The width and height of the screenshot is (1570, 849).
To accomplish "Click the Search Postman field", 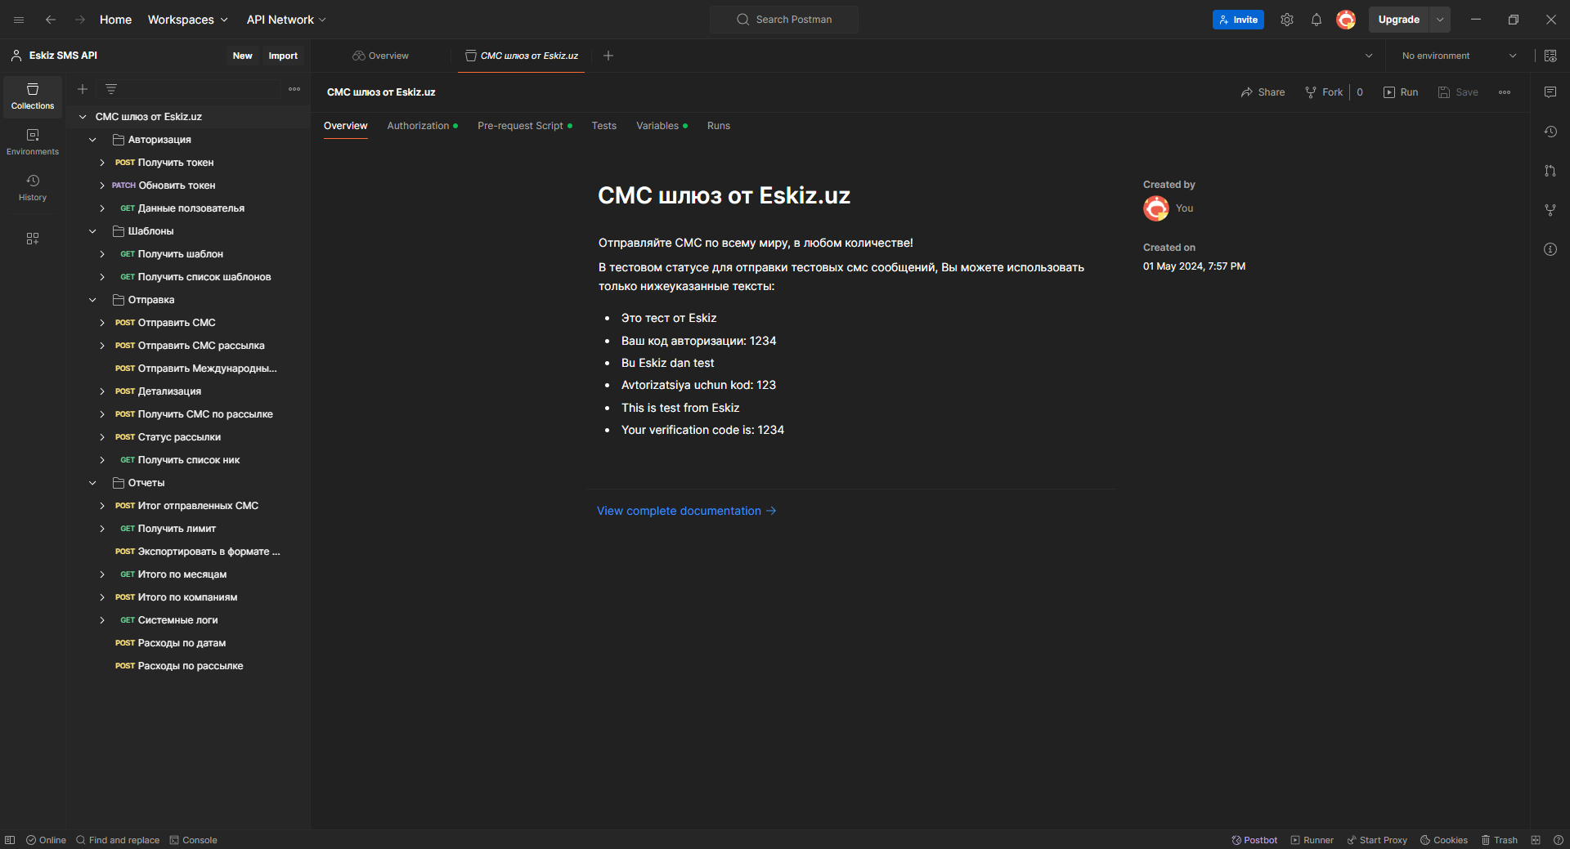I will pyautogui.click(x=784, y=20).
